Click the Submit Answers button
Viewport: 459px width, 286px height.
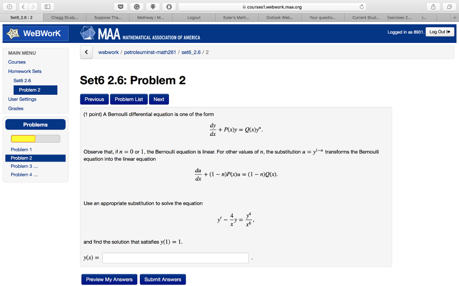[x=162, y=279]
